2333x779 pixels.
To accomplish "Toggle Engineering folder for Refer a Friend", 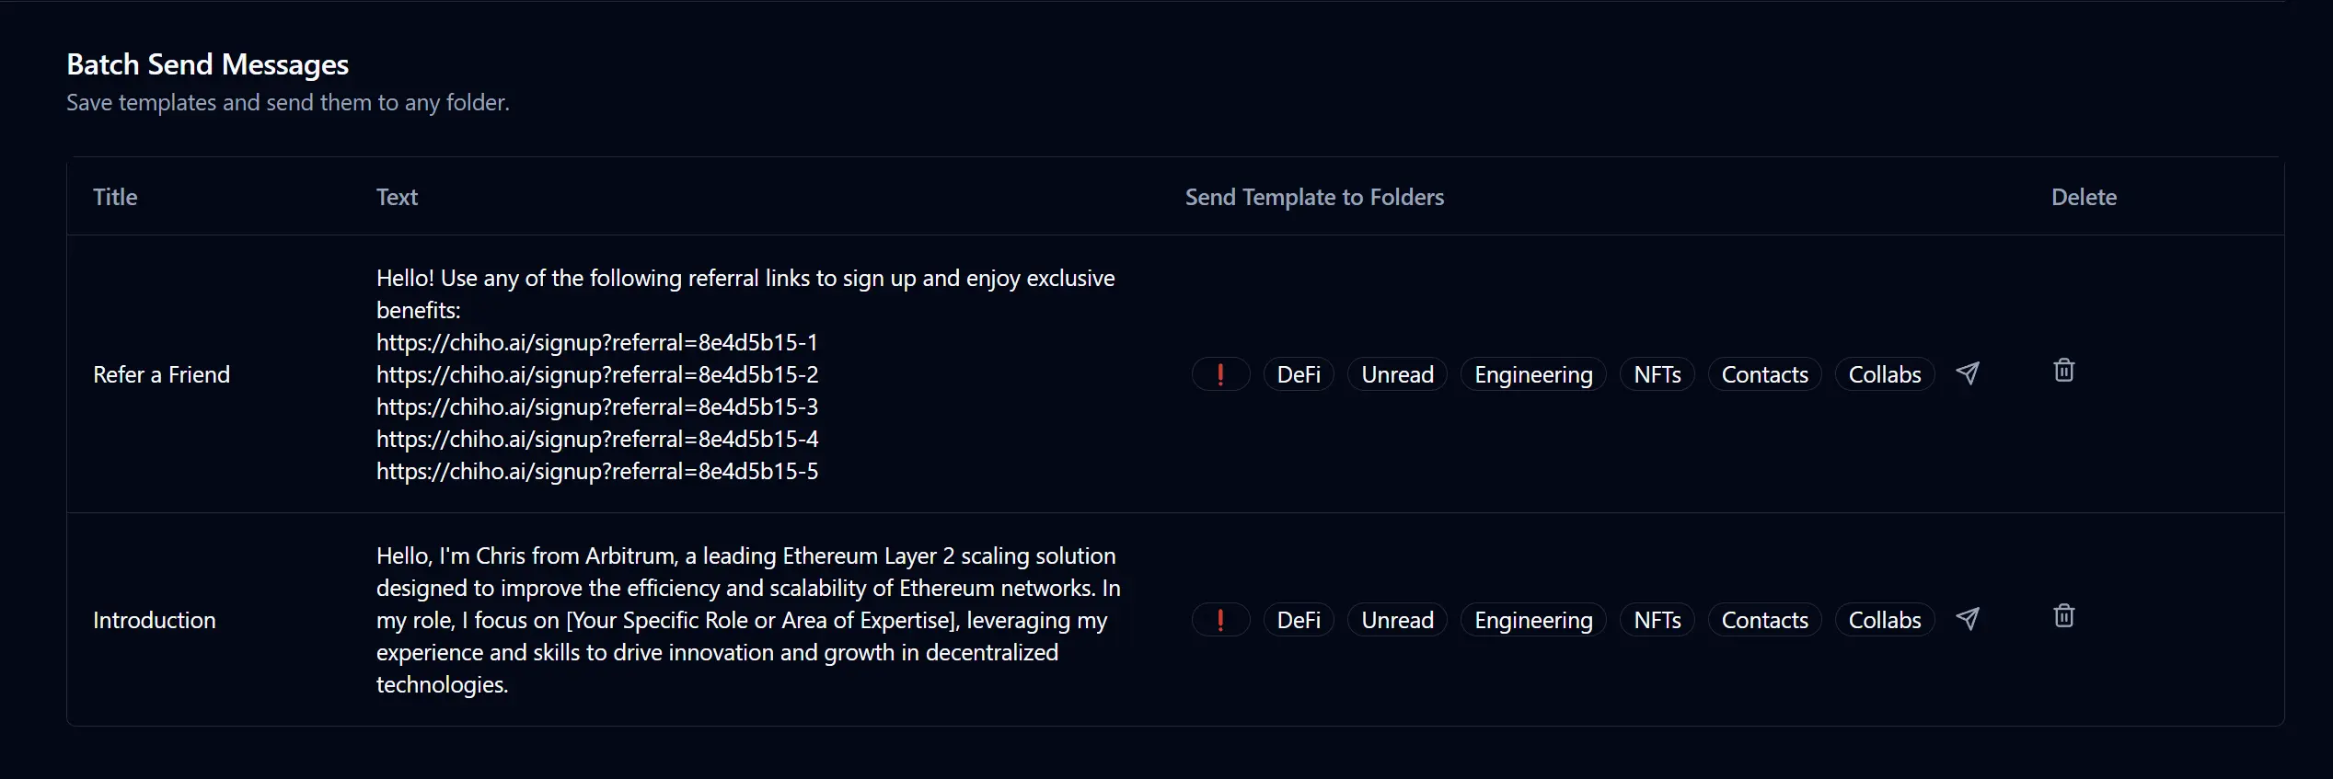I will [x=1533, y=374].
